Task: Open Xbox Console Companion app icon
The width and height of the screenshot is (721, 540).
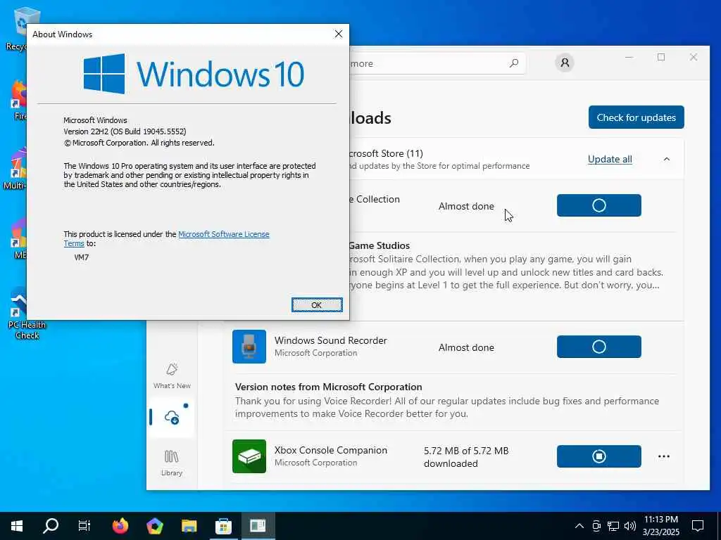Action: [x=249, y=456]
